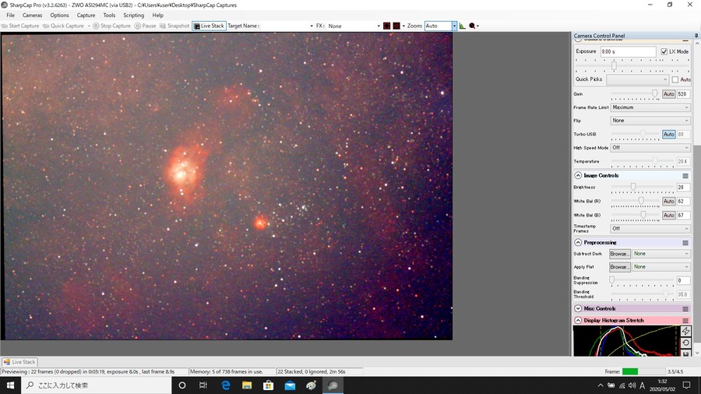701x394 pixels.
Task: Click the first dark reticule overlay icon
Action: pos(386,26)
